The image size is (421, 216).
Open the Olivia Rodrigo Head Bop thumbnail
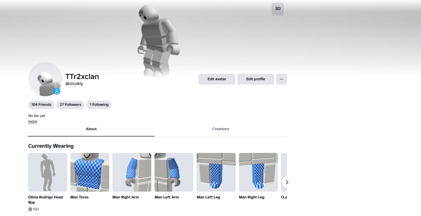pos(48,172)
